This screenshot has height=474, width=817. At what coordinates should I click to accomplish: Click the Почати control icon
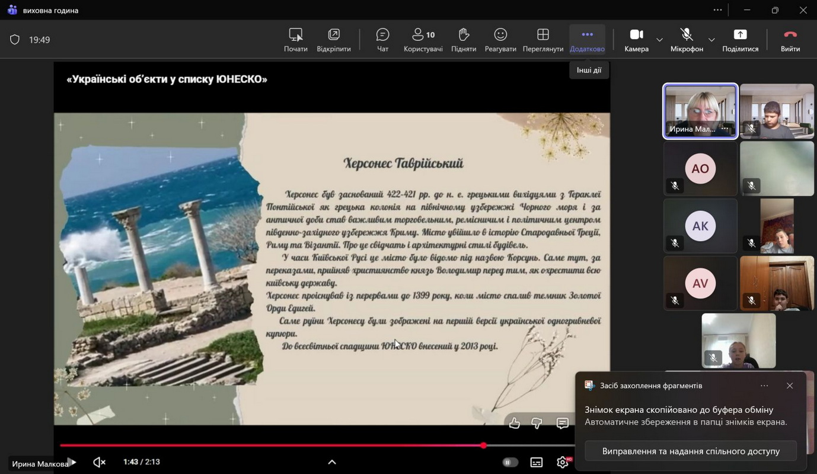click(x=295, y=35)
